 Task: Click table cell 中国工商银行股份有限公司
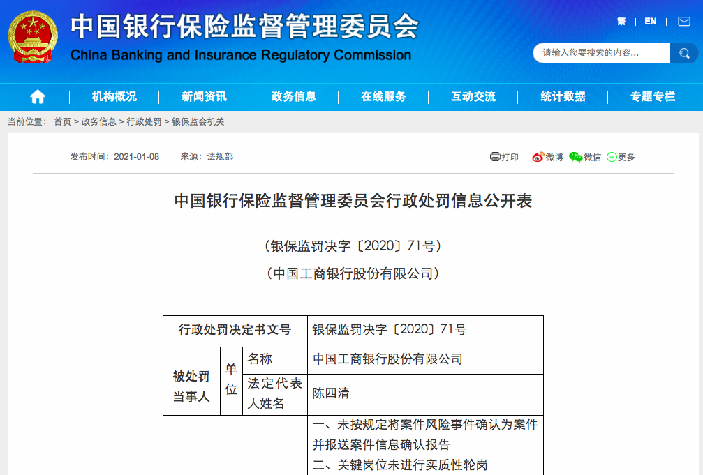pyautogui.click(x=425, y=359)
